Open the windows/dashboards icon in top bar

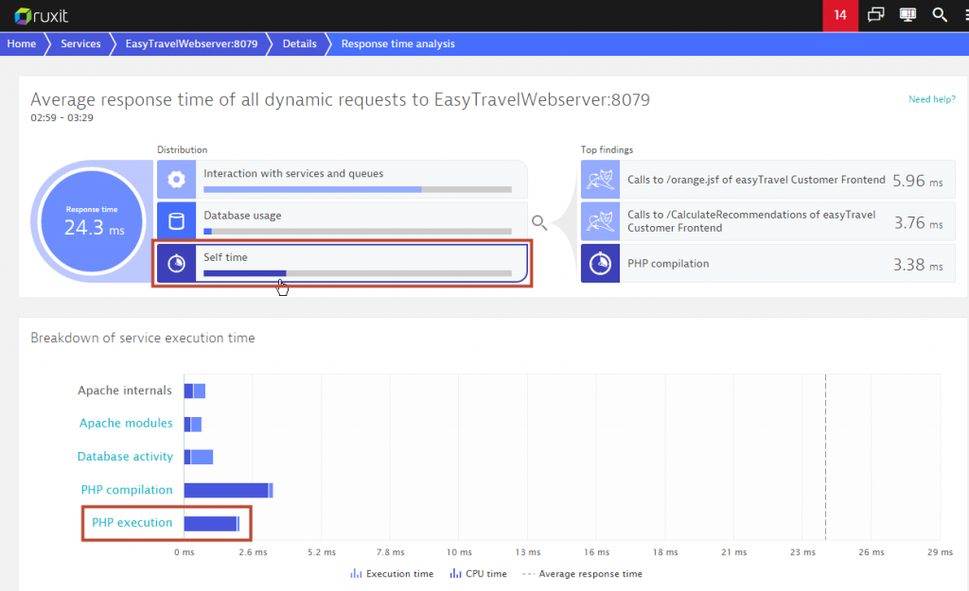875,15
